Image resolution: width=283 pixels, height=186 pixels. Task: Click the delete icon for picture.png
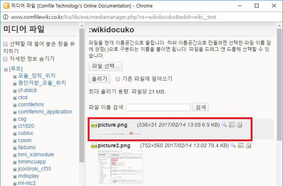[x=239, y=125]
